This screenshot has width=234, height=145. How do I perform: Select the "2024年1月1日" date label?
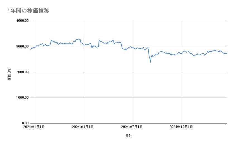pyautogui.click(x=34, y=127)
